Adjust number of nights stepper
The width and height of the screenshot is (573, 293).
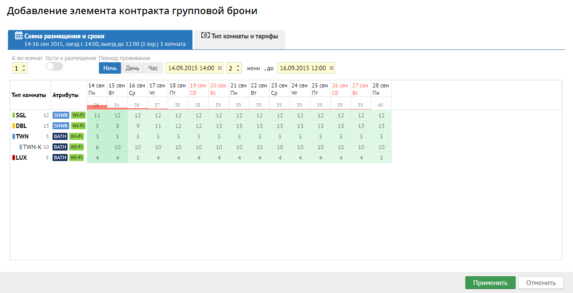pyautogui.click(x=238, y=68)
